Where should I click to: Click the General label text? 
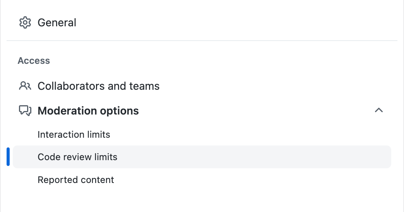57,22
